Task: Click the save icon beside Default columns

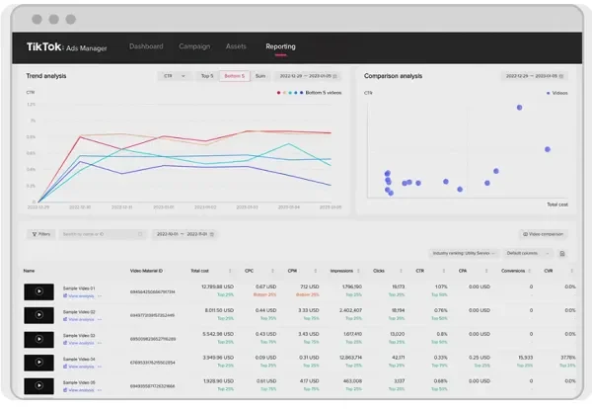Action: click(561, 253)
